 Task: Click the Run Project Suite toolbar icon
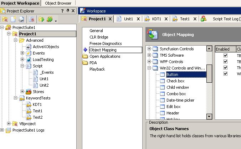click(x=50, y=19)
